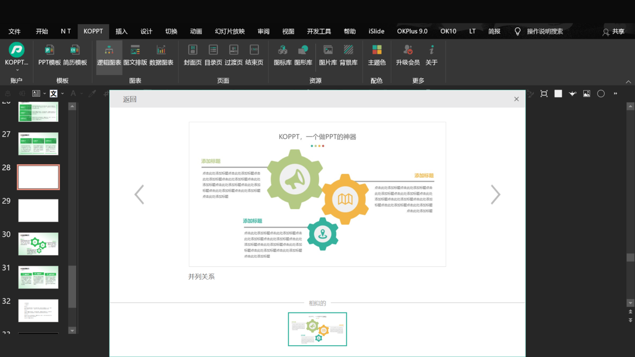Viewport: 635px width, 357px height.
Task: Open the 图标库 icon library
Action: pyautogui.click(x=282, y=55)
